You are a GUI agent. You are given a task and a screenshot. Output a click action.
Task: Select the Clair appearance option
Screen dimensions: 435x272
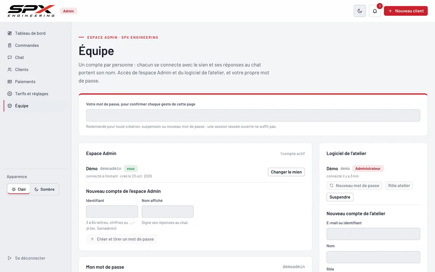19,189
